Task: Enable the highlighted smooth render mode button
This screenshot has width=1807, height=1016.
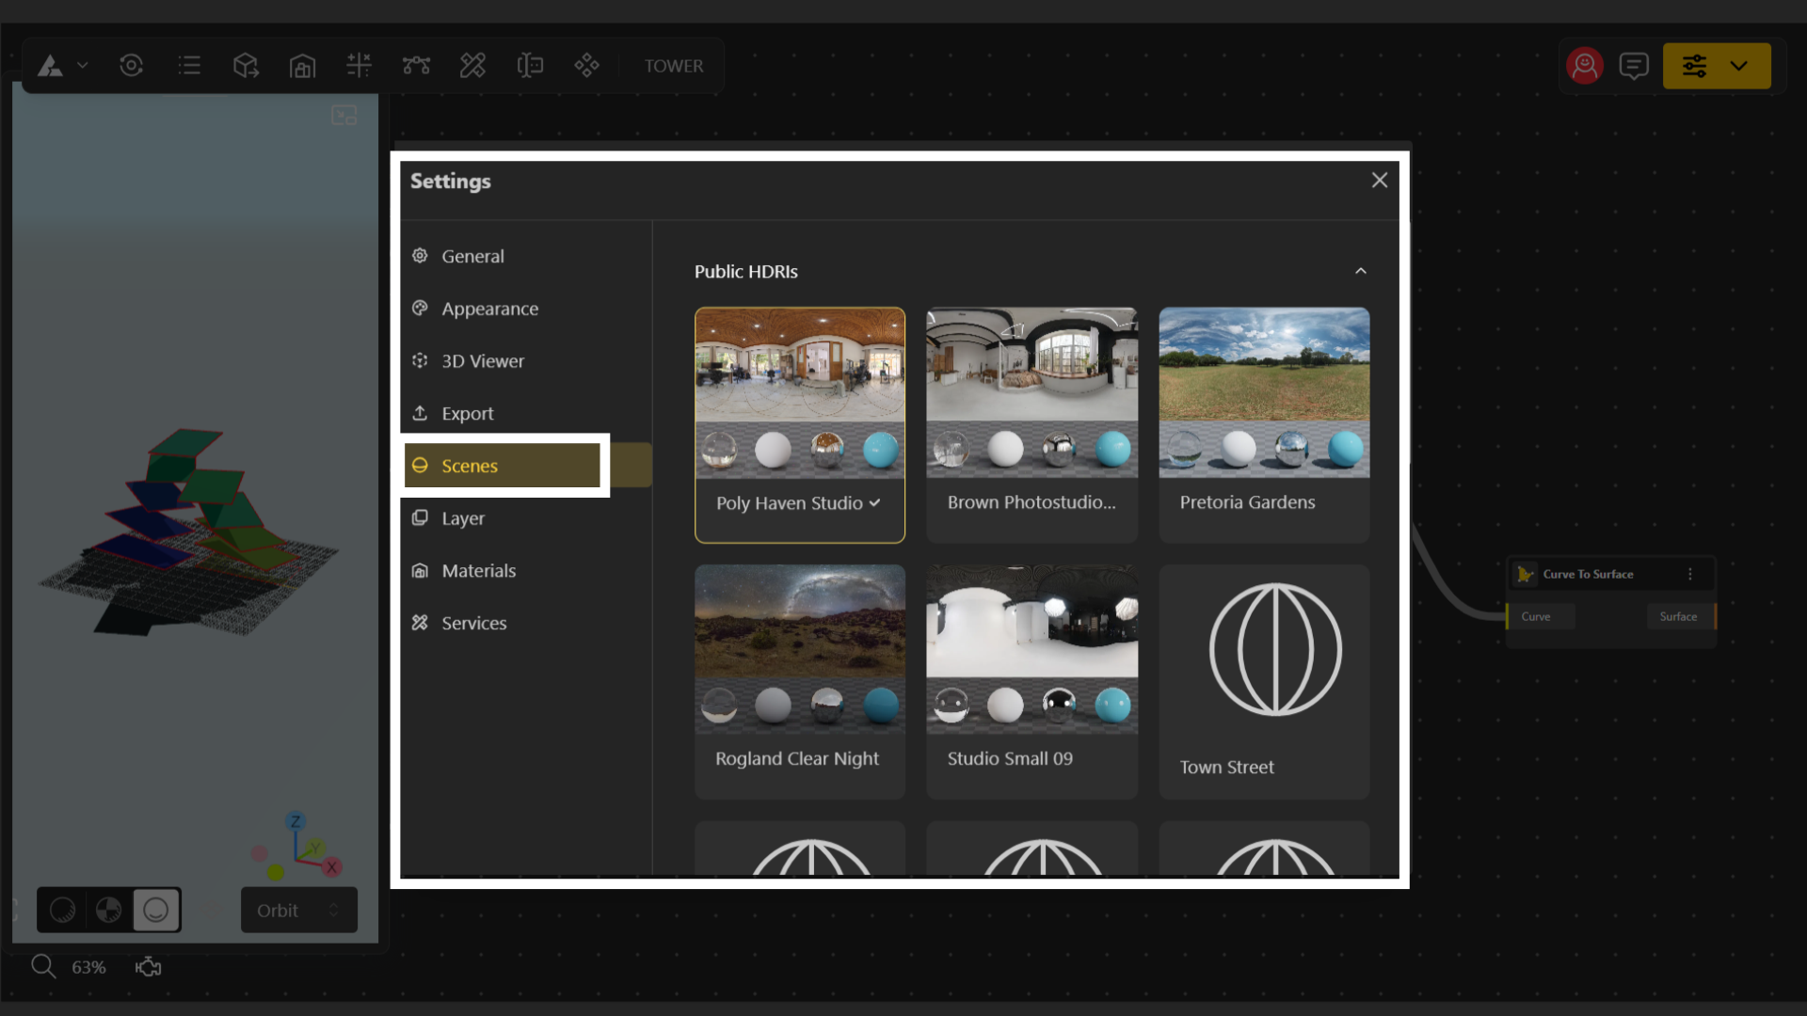Action: (156, 910)
